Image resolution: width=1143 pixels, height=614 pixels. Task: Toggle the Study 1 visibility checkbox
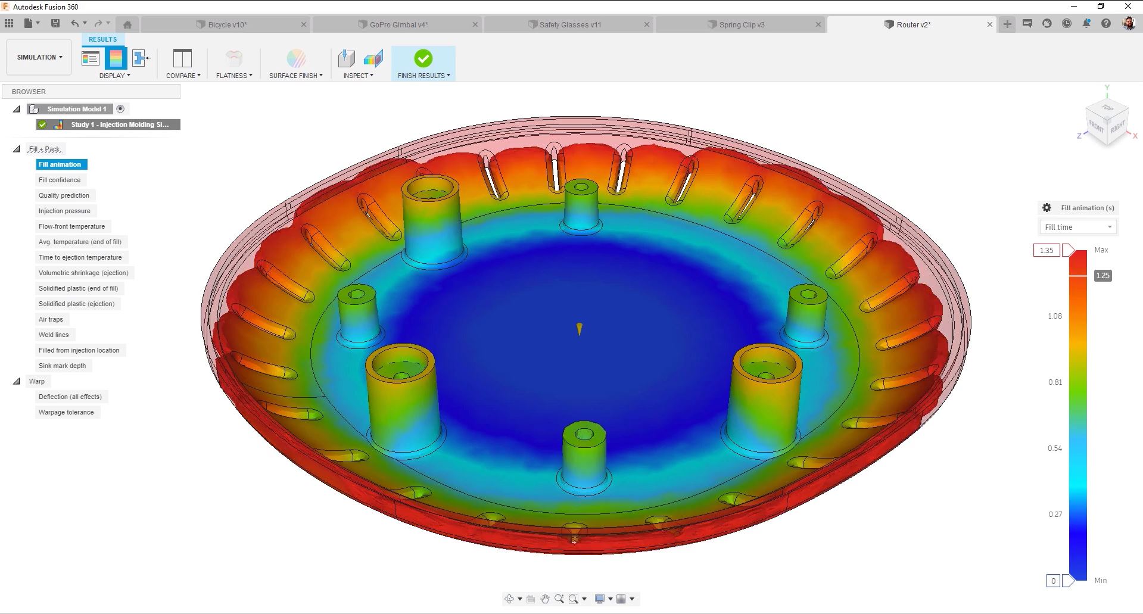click(42, 124)
